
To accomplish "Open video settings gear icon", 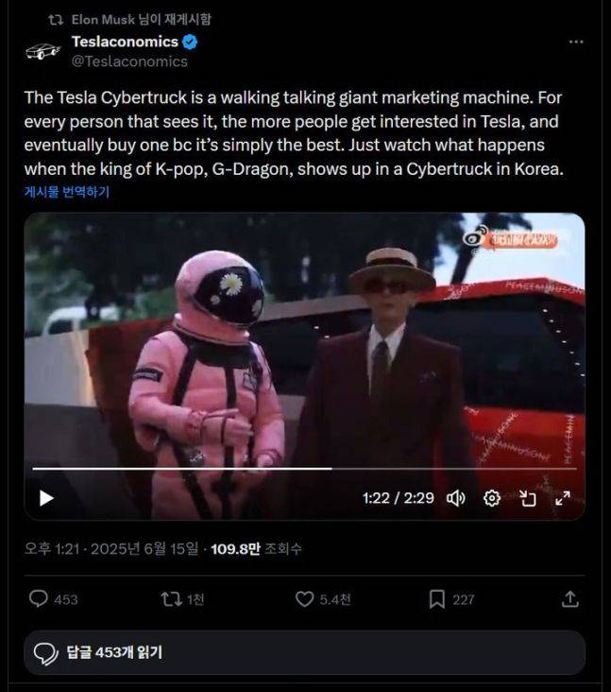I will (x=492, y=498).
